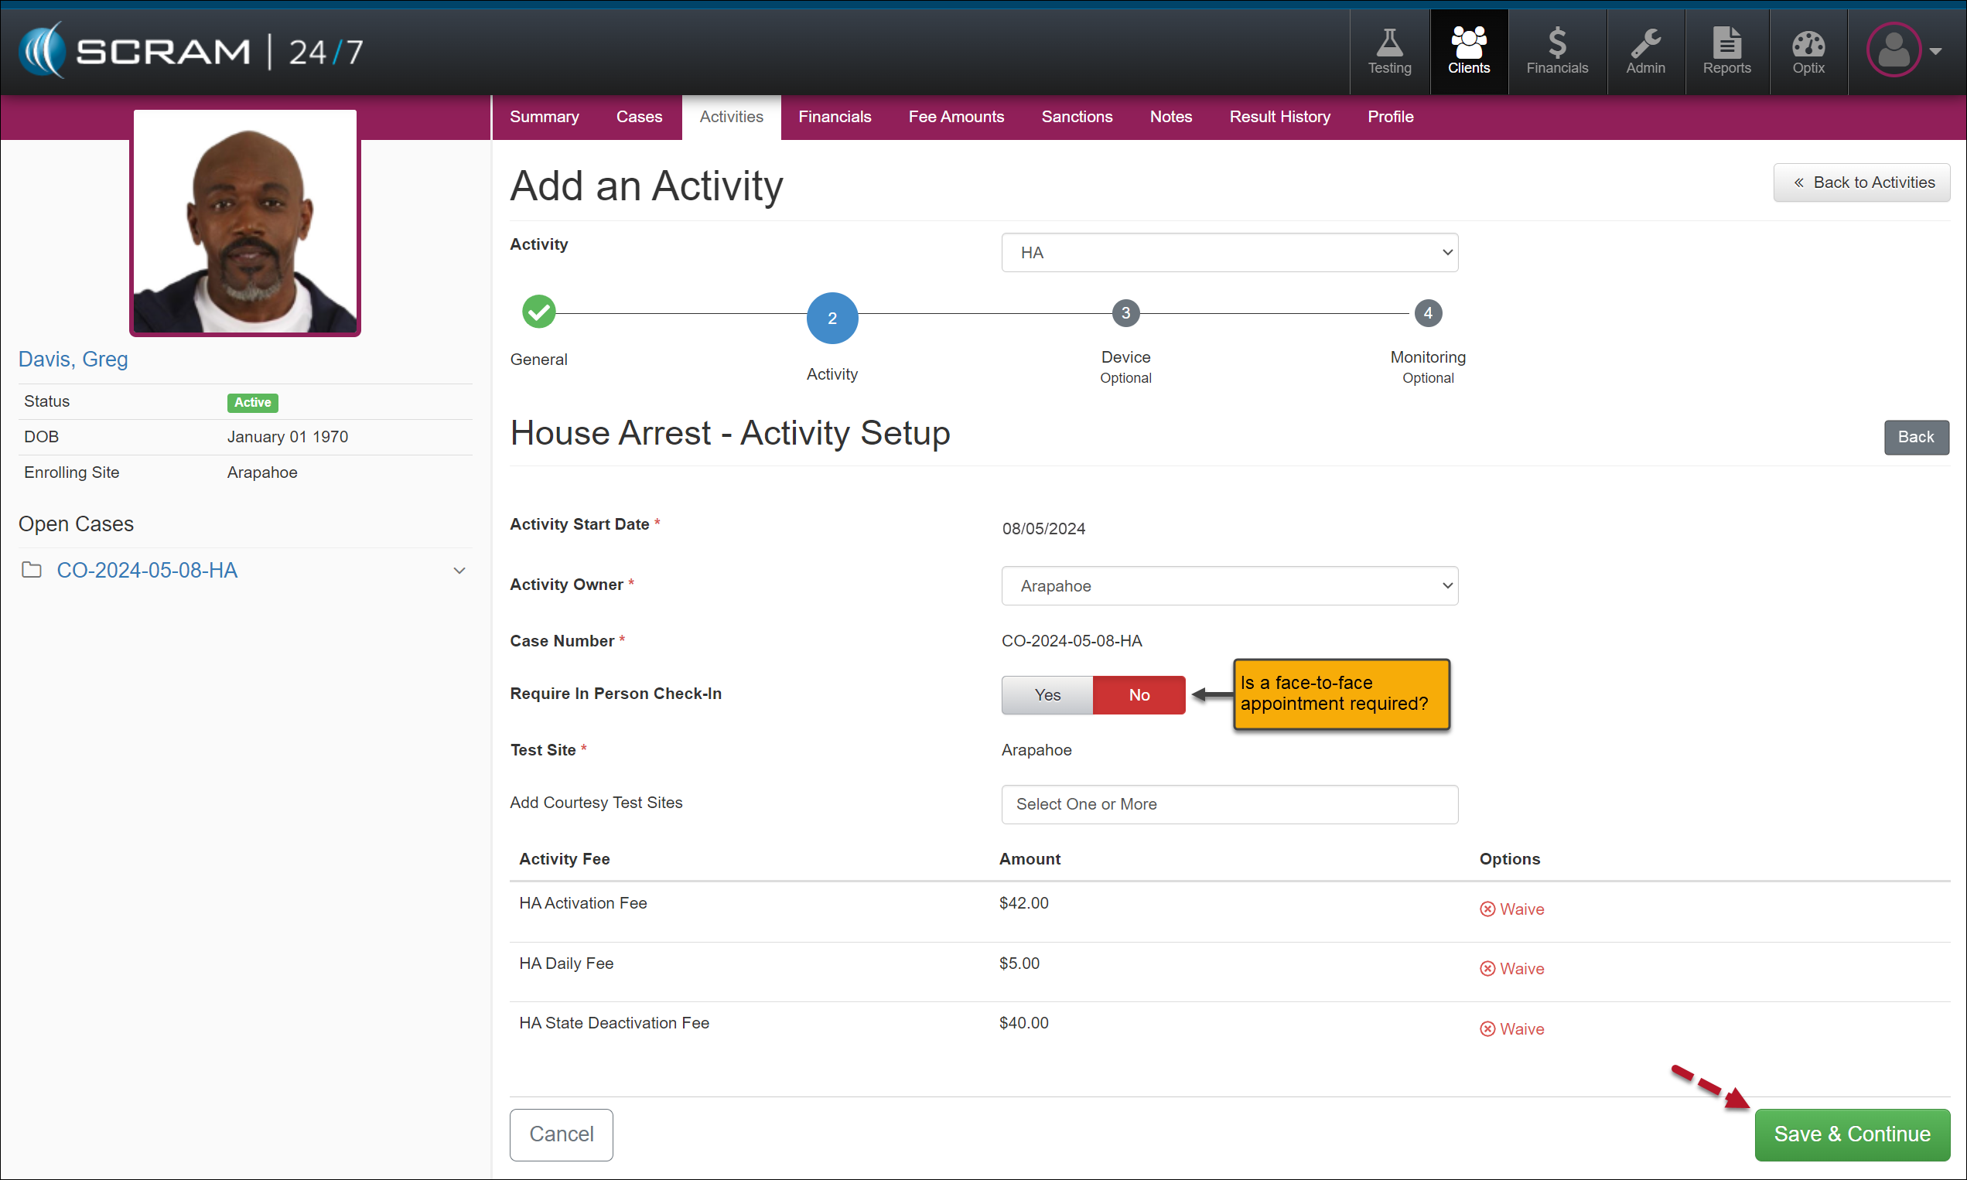This screenshot has height=1180, width=1967.
Task: Switch to the Sanctions tab
Action: [1076, 117]
